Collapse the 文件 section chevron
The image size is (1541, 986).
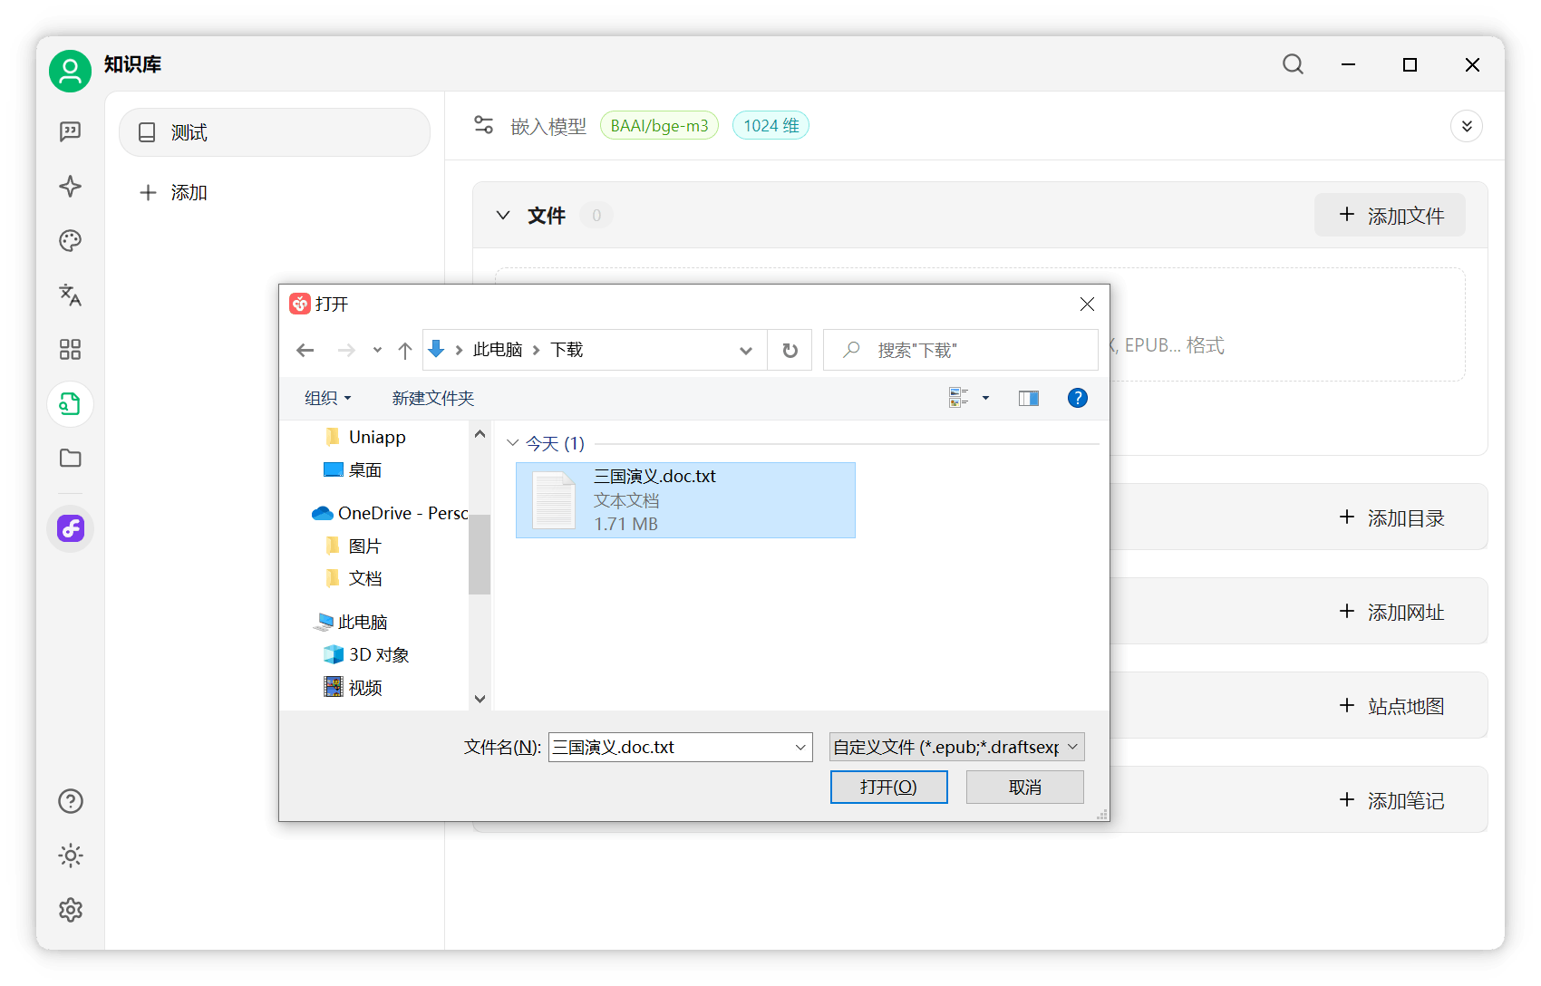502,216
